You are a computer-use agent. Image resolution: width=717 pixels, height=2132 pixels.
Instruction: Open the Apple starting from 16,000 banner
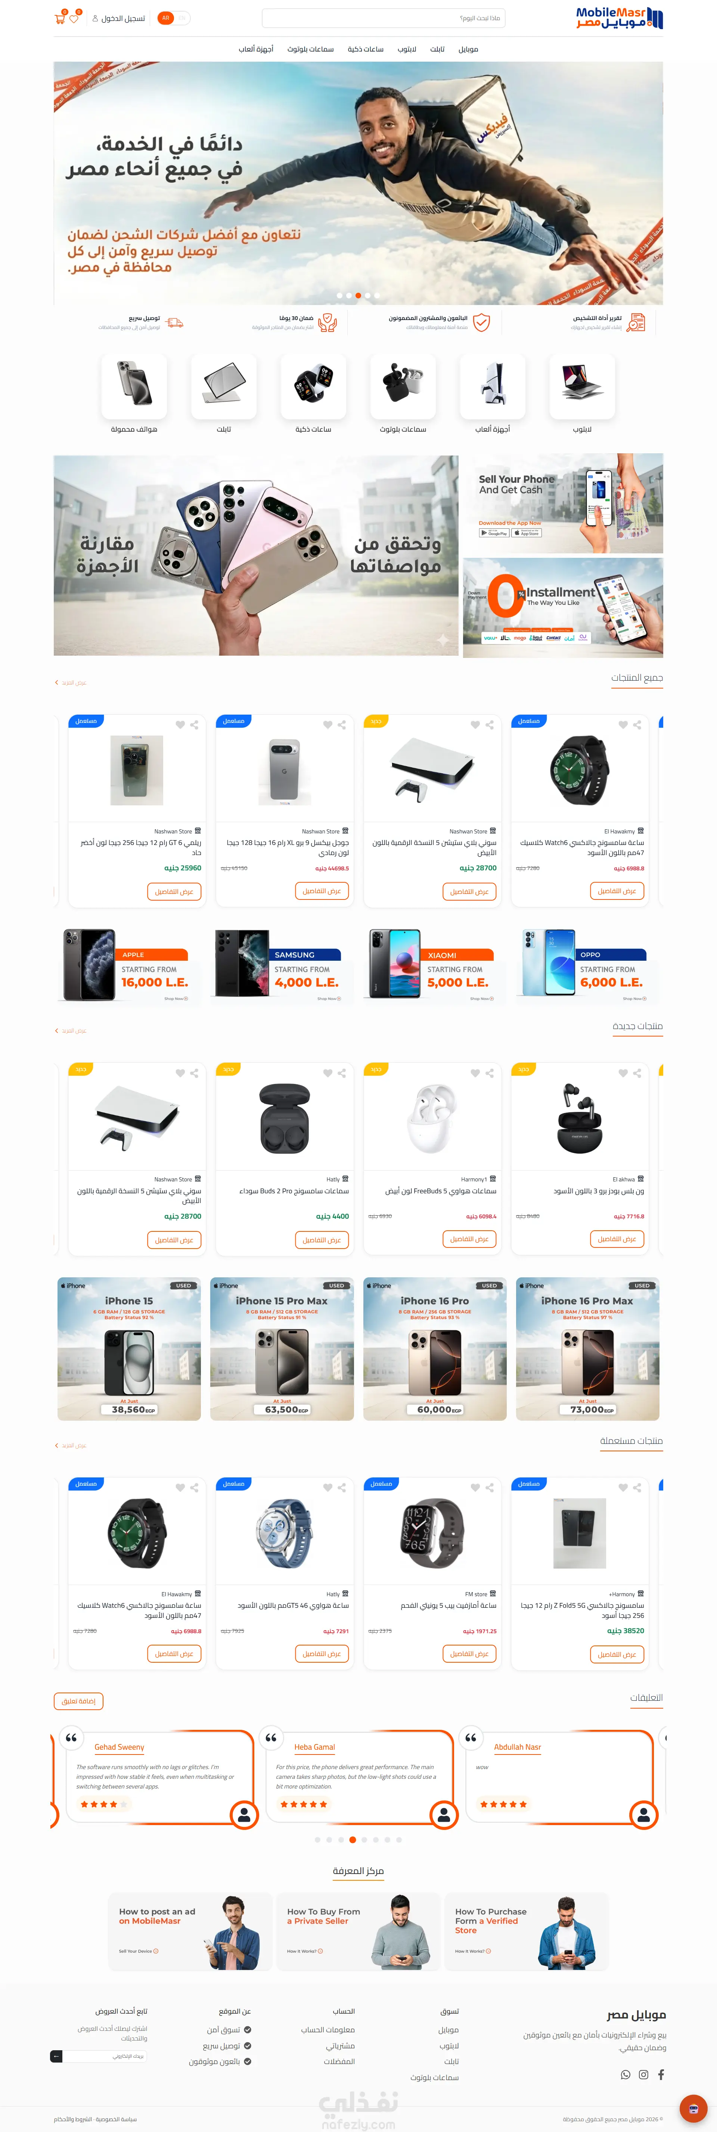[125, 966]
